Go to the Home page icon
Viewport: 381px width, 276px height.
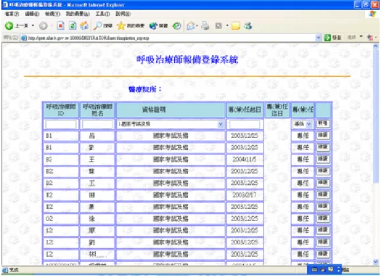(x=84, y=26)
